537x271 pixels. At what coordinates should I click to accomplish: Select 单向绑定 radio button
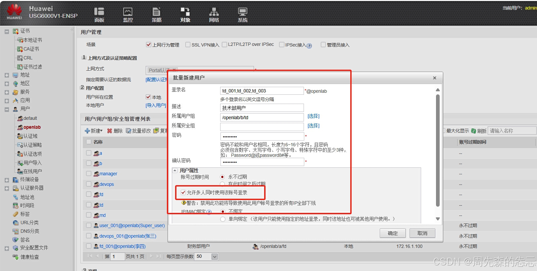click(x=223, y=219)
